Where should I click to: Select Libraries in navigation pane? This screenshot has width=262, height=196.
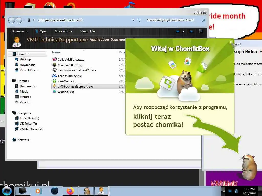click(x=23, y=81)
